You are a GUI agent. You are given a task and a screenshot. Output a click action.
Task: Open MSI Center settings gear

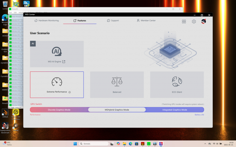tap(194, 21)
